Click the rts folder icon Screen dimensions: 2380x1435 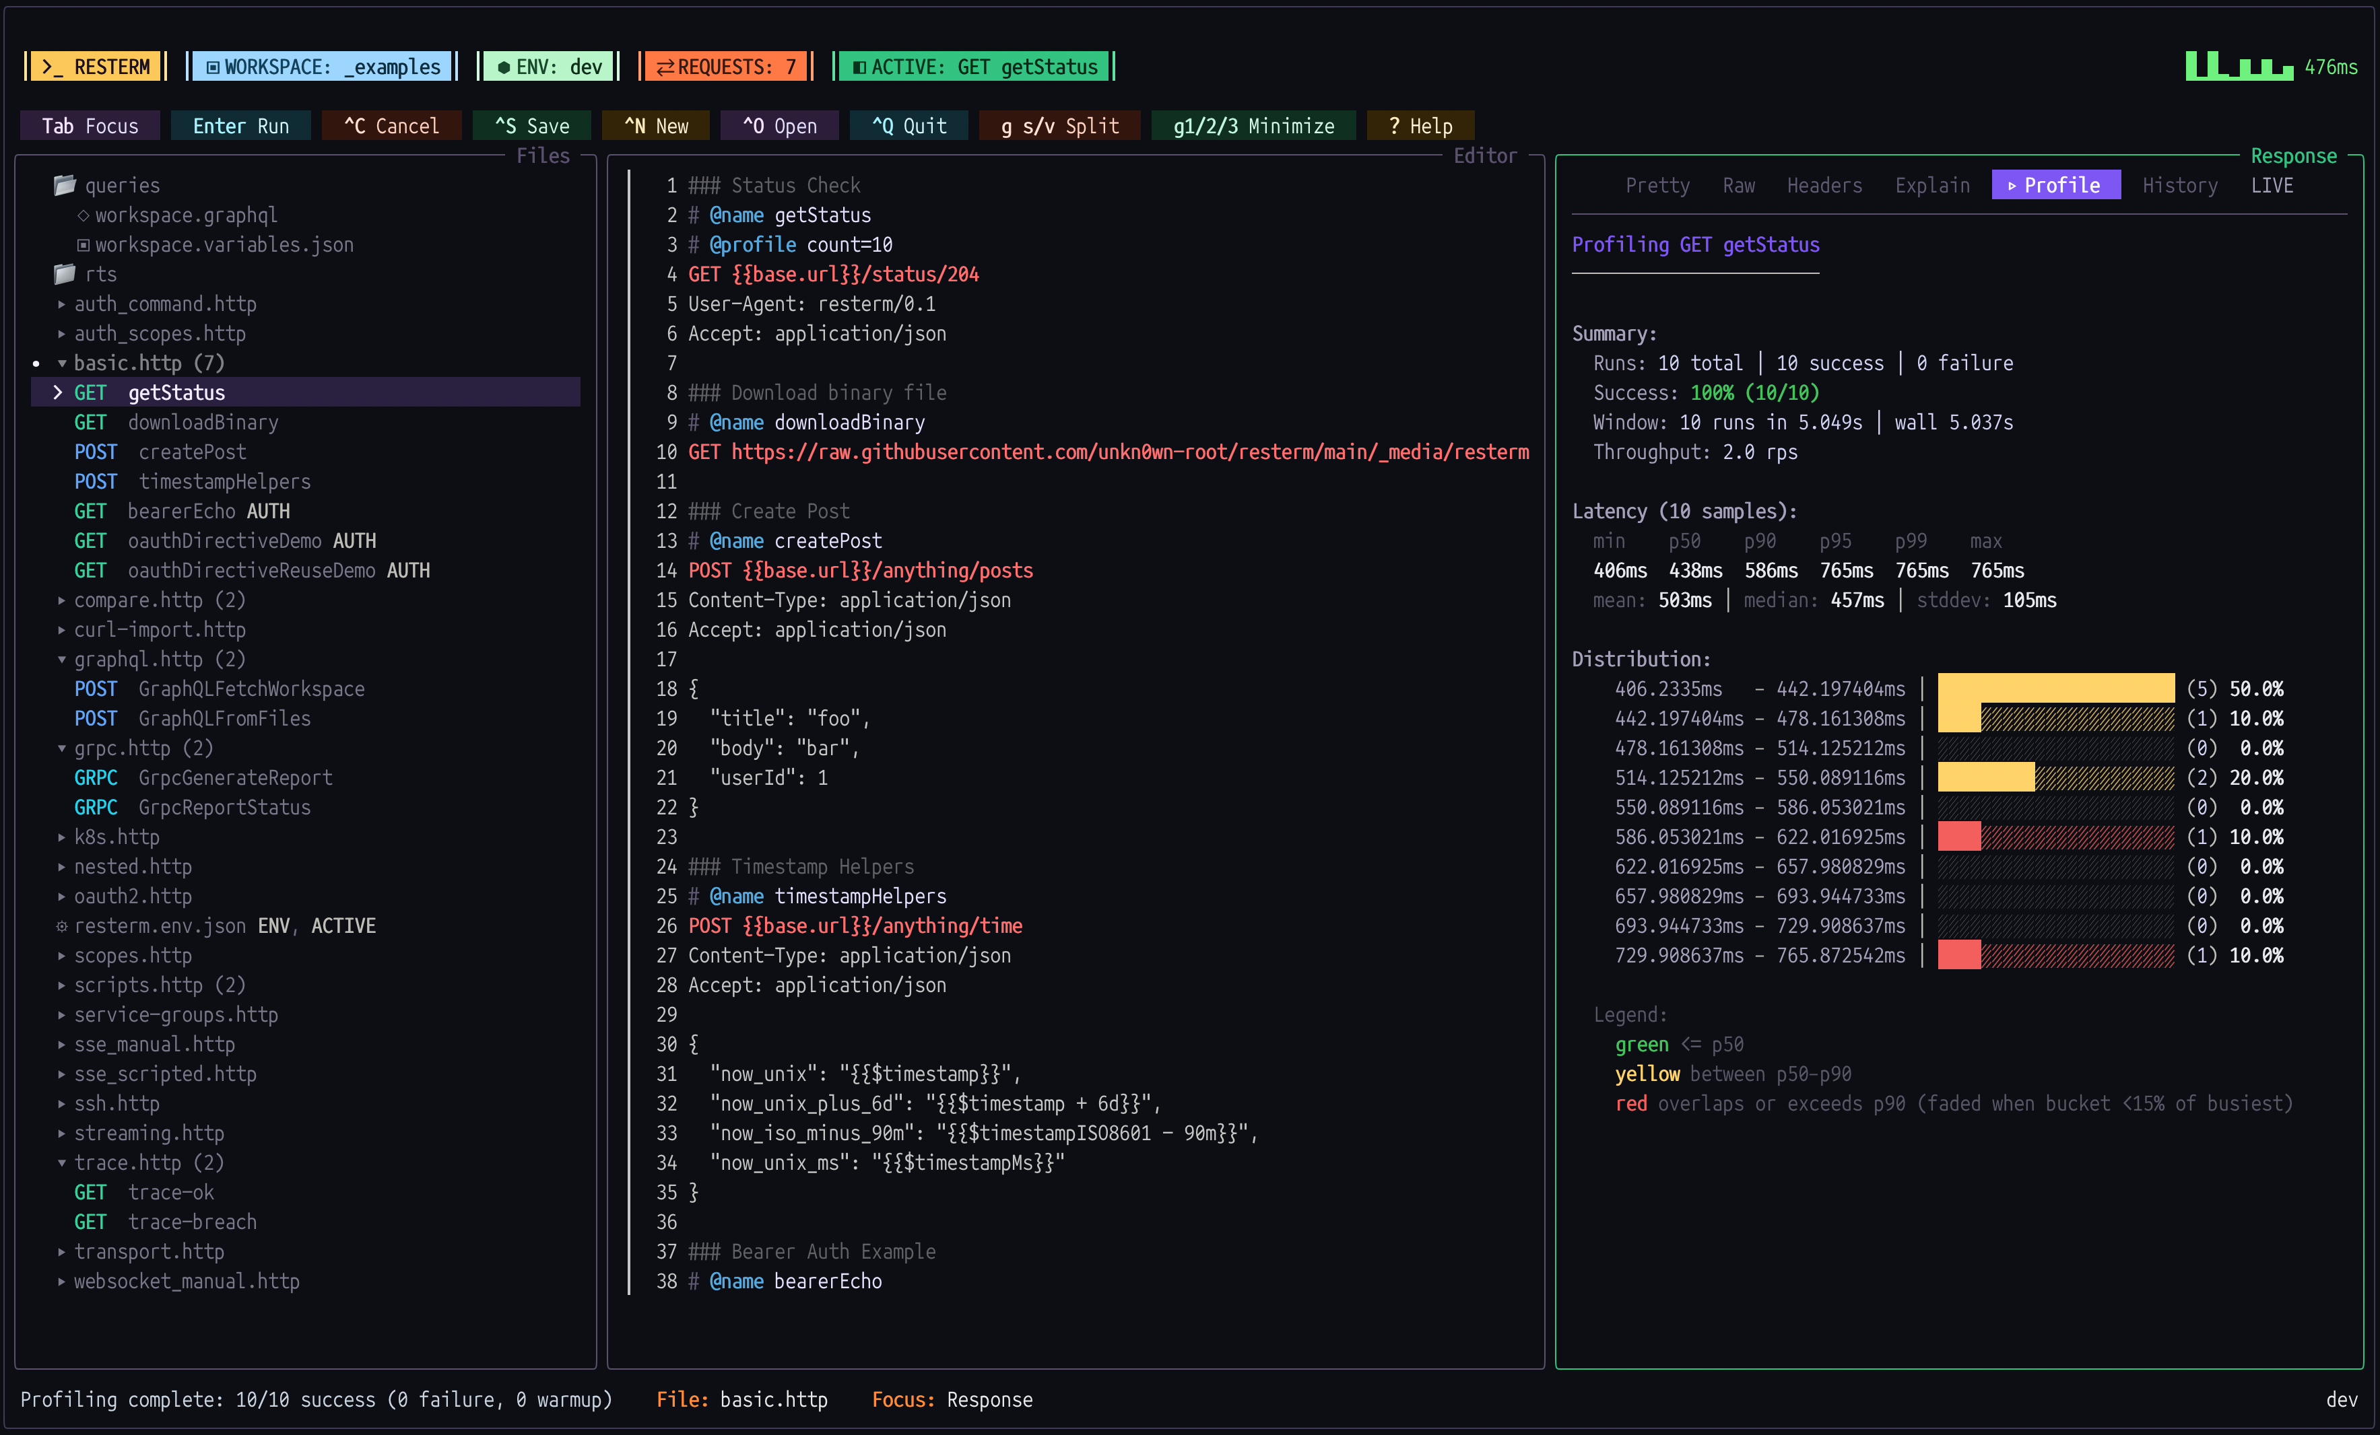[65, 273]
